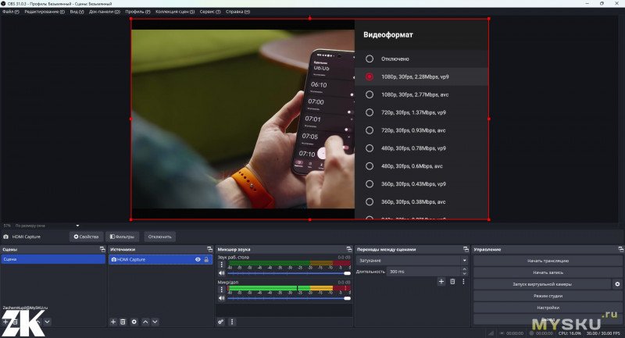
Task: Mute the Звук раб. стола speaker
Action: coord(222,273)
